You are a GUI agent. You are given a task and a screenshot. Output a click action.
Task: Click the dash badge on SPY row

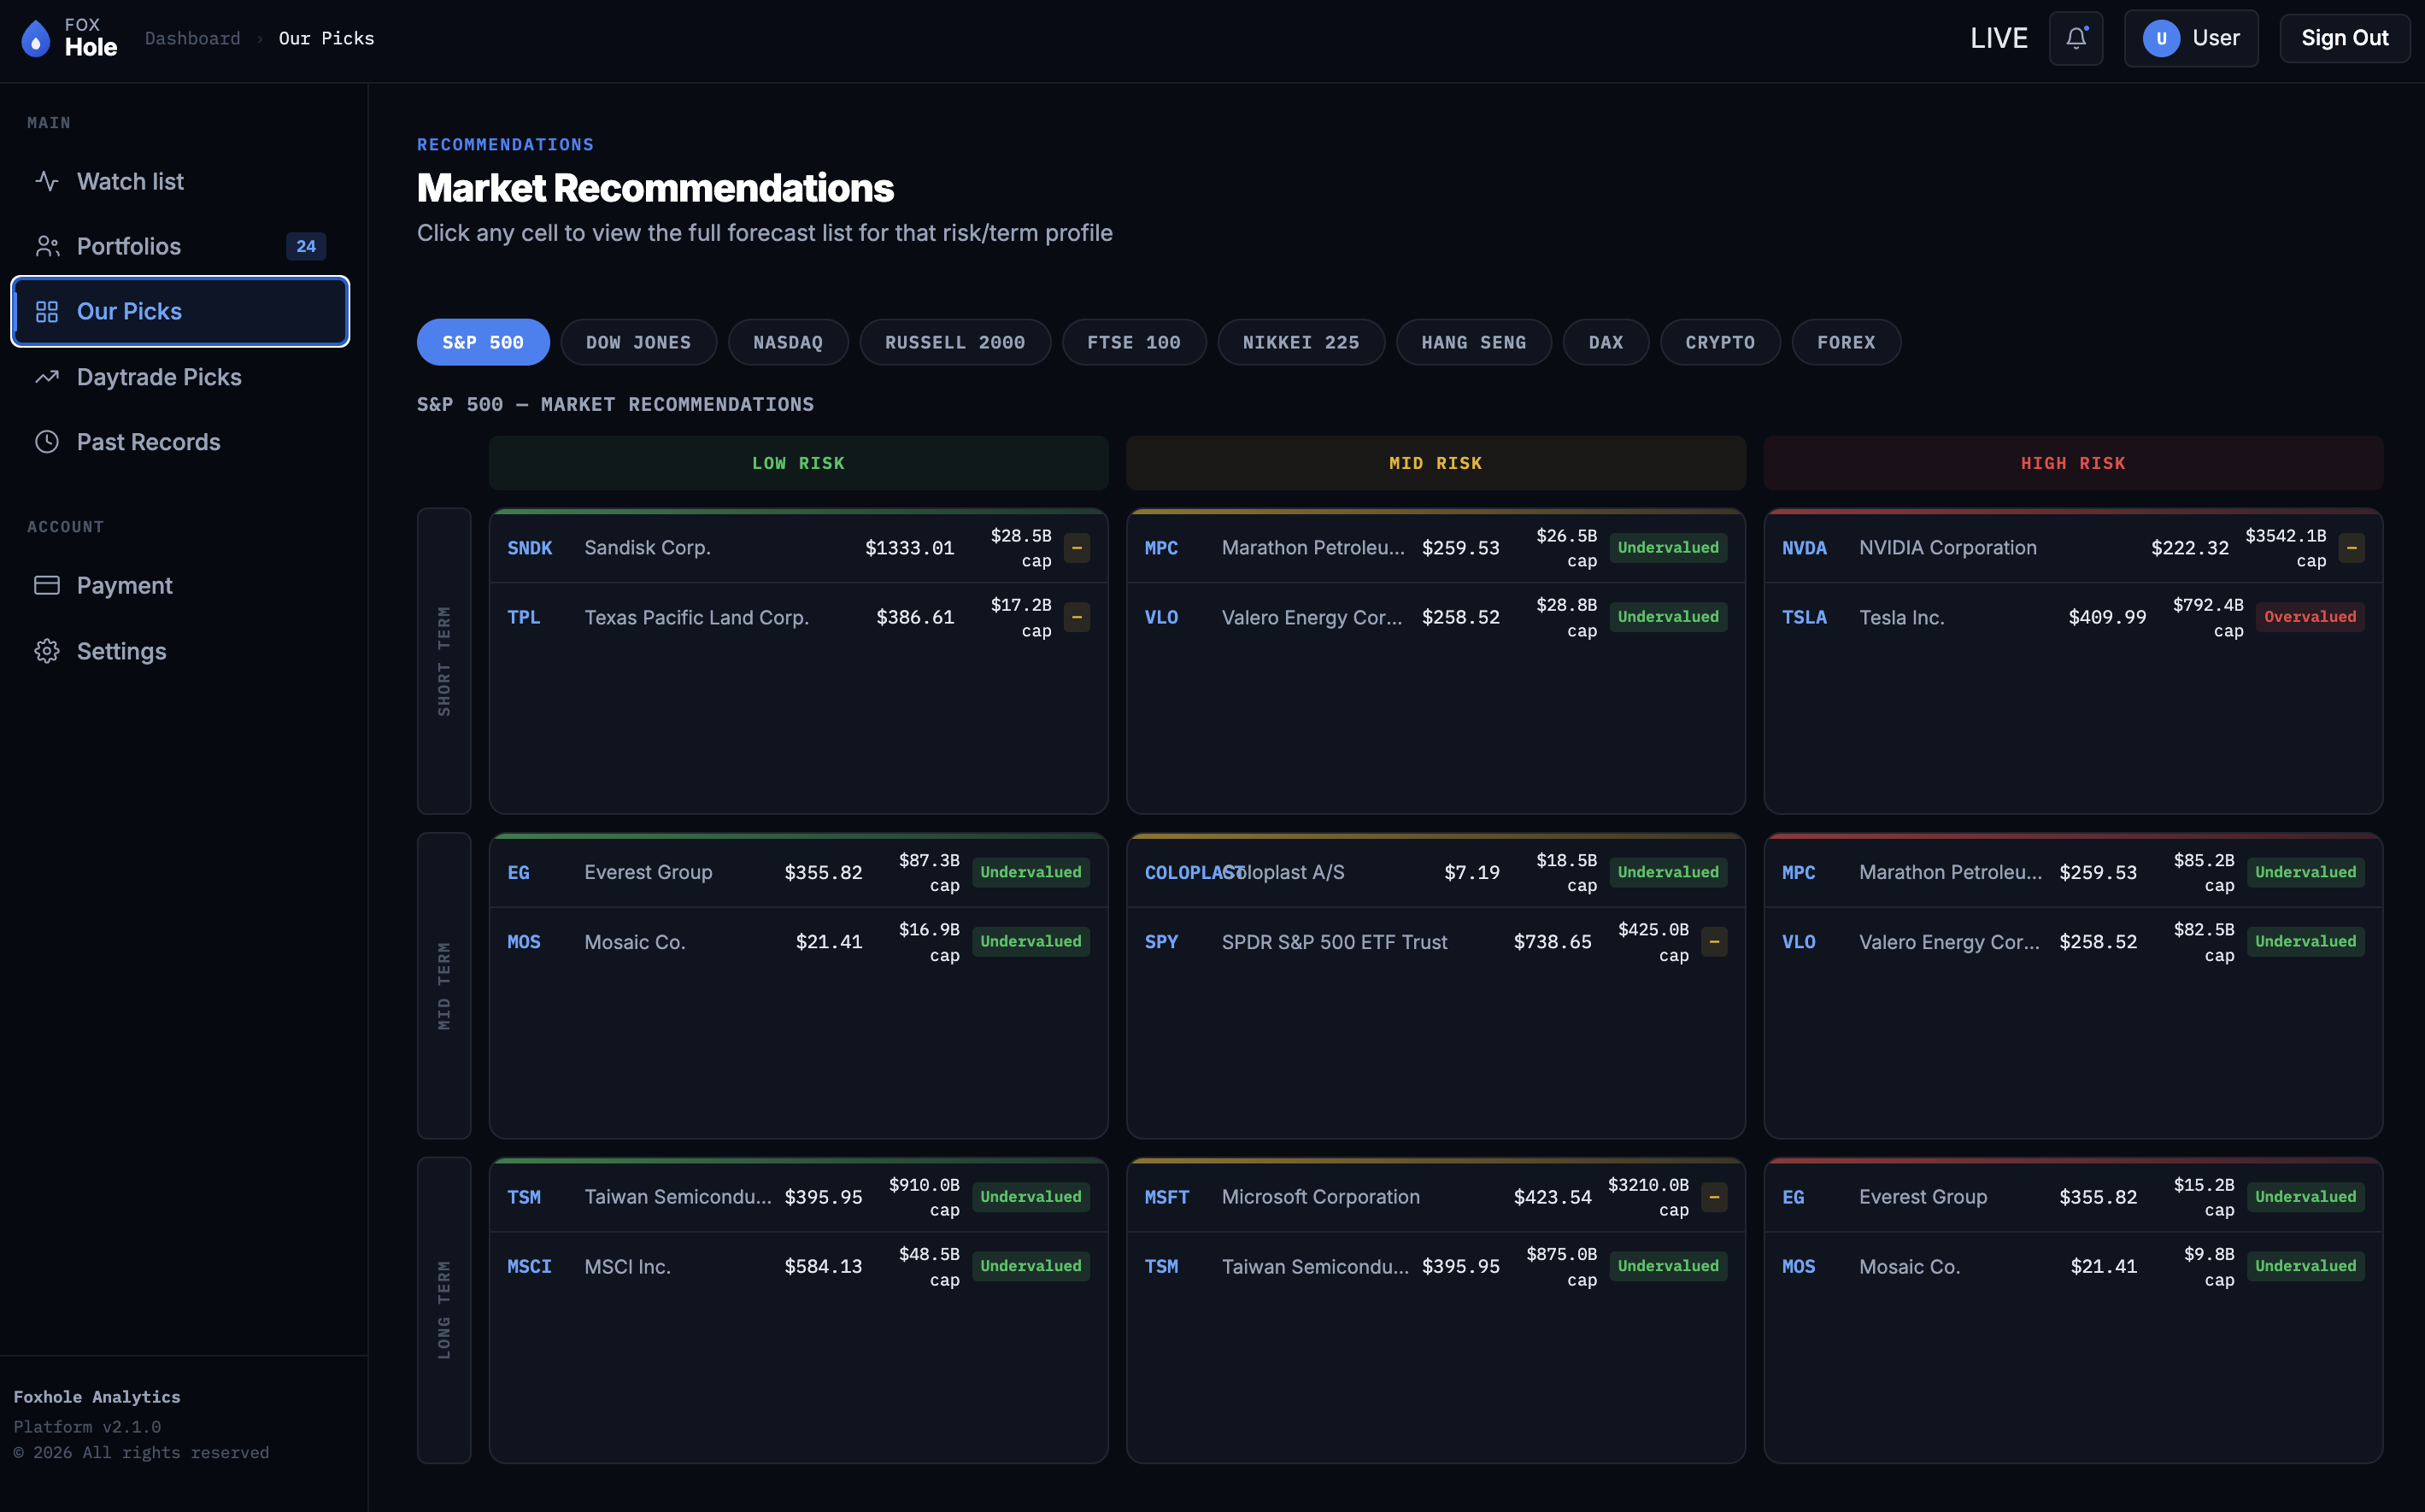pyautogui.click(x=1714, y=942)
